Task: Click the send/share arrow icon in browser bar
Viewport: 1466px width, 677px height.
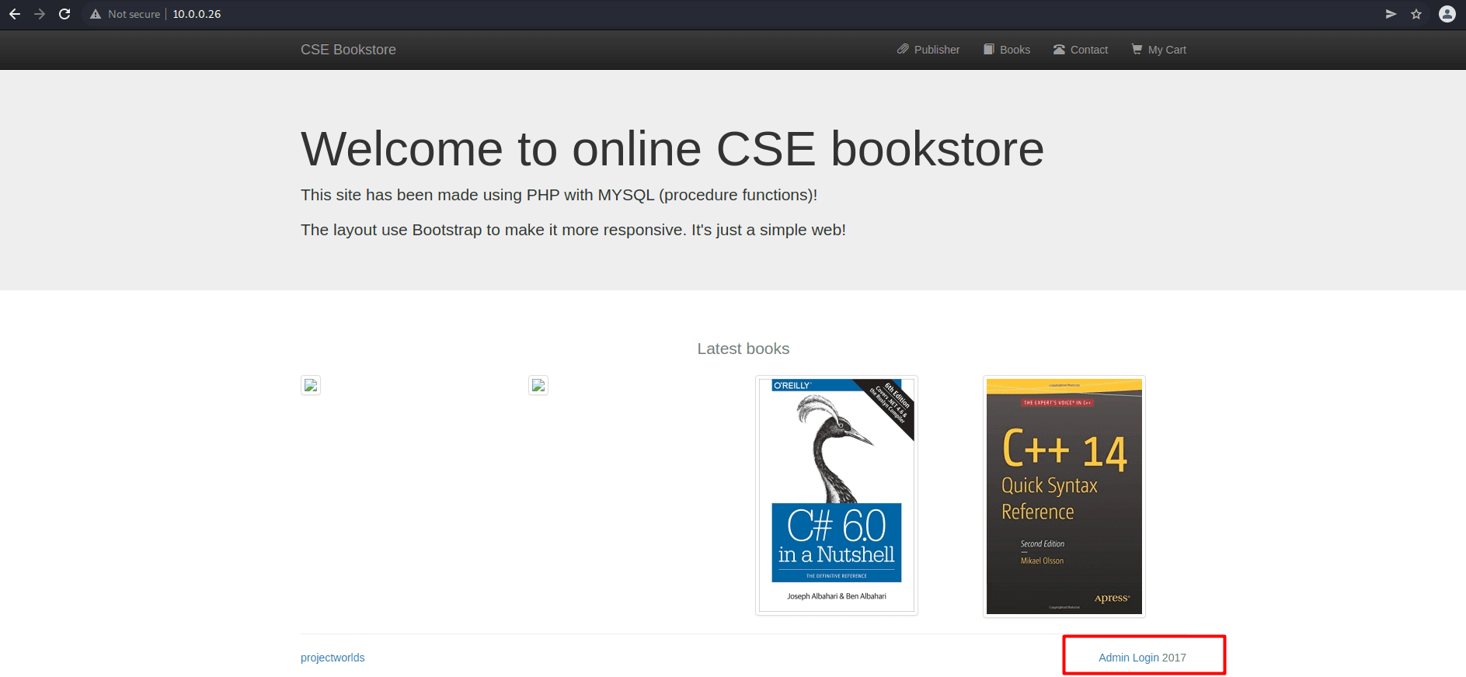Action: 1391,14
